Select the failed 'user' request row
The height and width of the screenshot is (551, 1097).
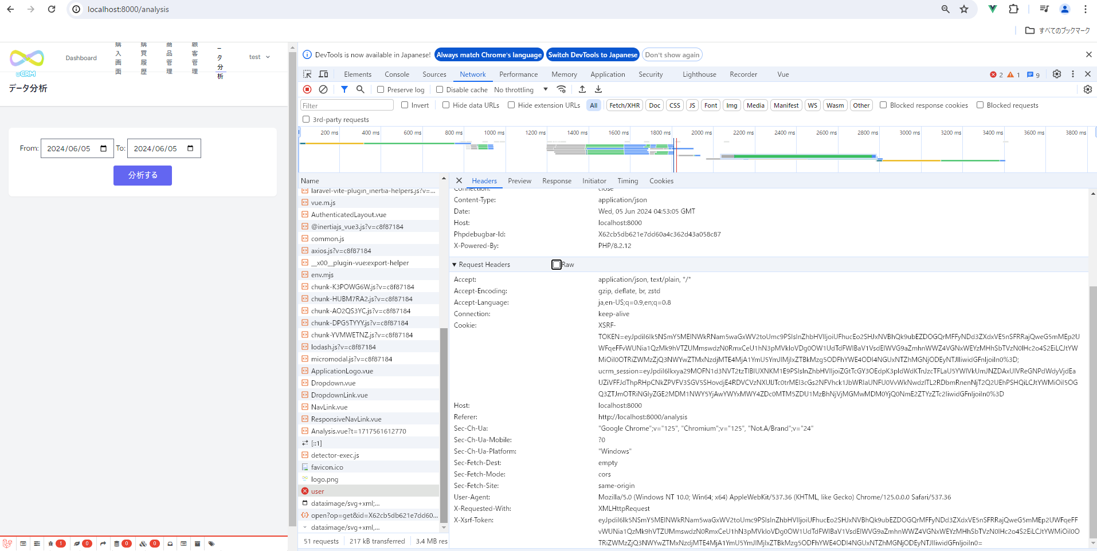pyautogui.click(x=369, y=491)
